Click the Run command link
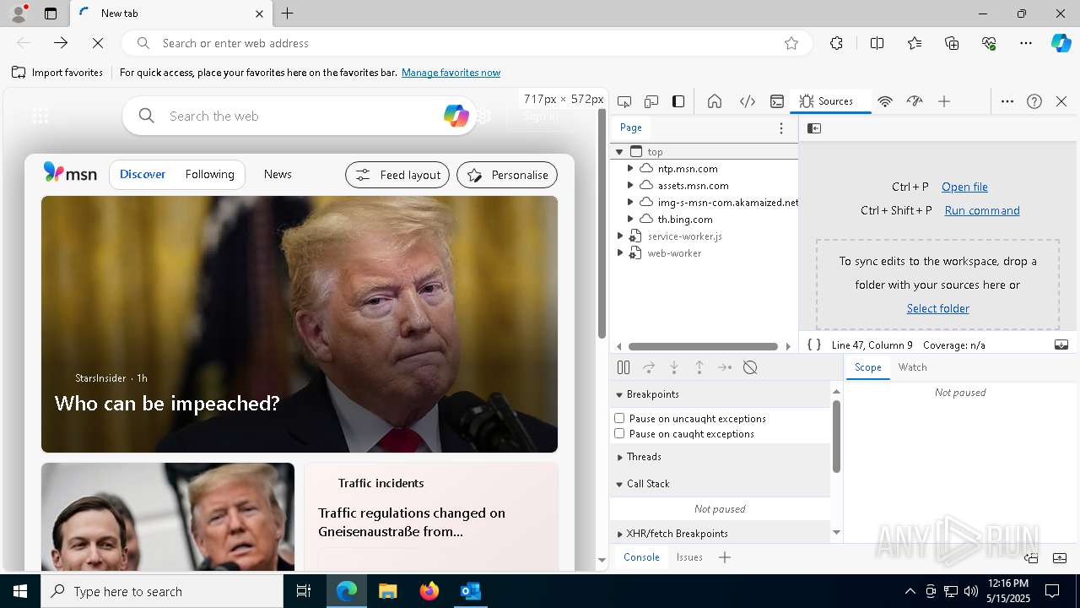Viewport: 1080px width, 608px height. (982, 210)
